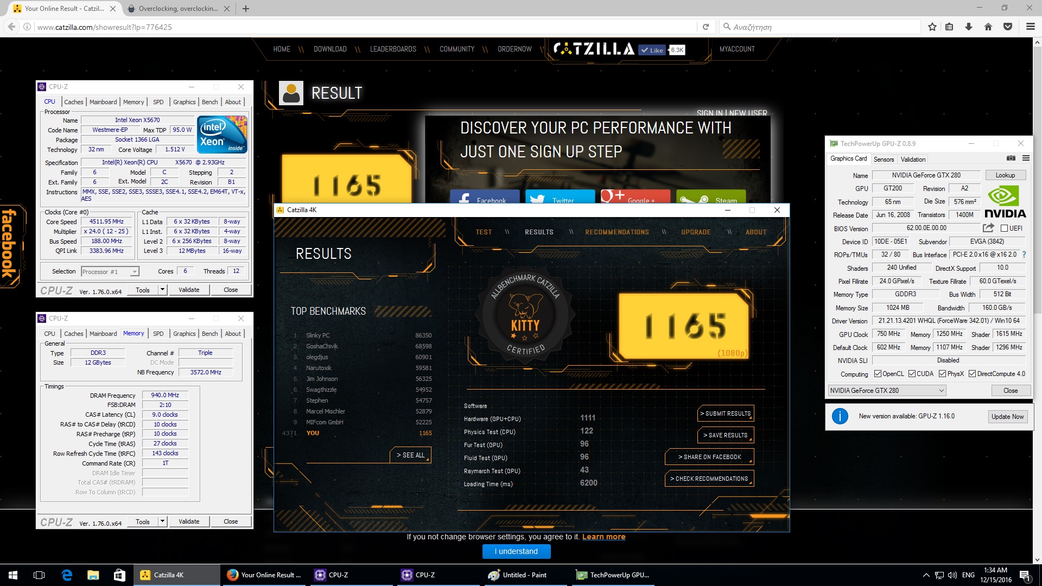The height and width of the screenshot is (586, 1042).
Task: Click the browser search field
Action: [819, 27]
